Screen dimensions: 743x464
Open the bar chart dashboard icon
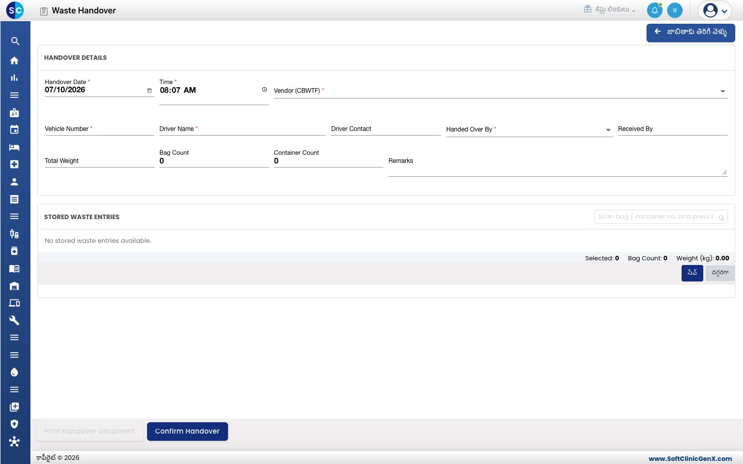pos(14,78)
